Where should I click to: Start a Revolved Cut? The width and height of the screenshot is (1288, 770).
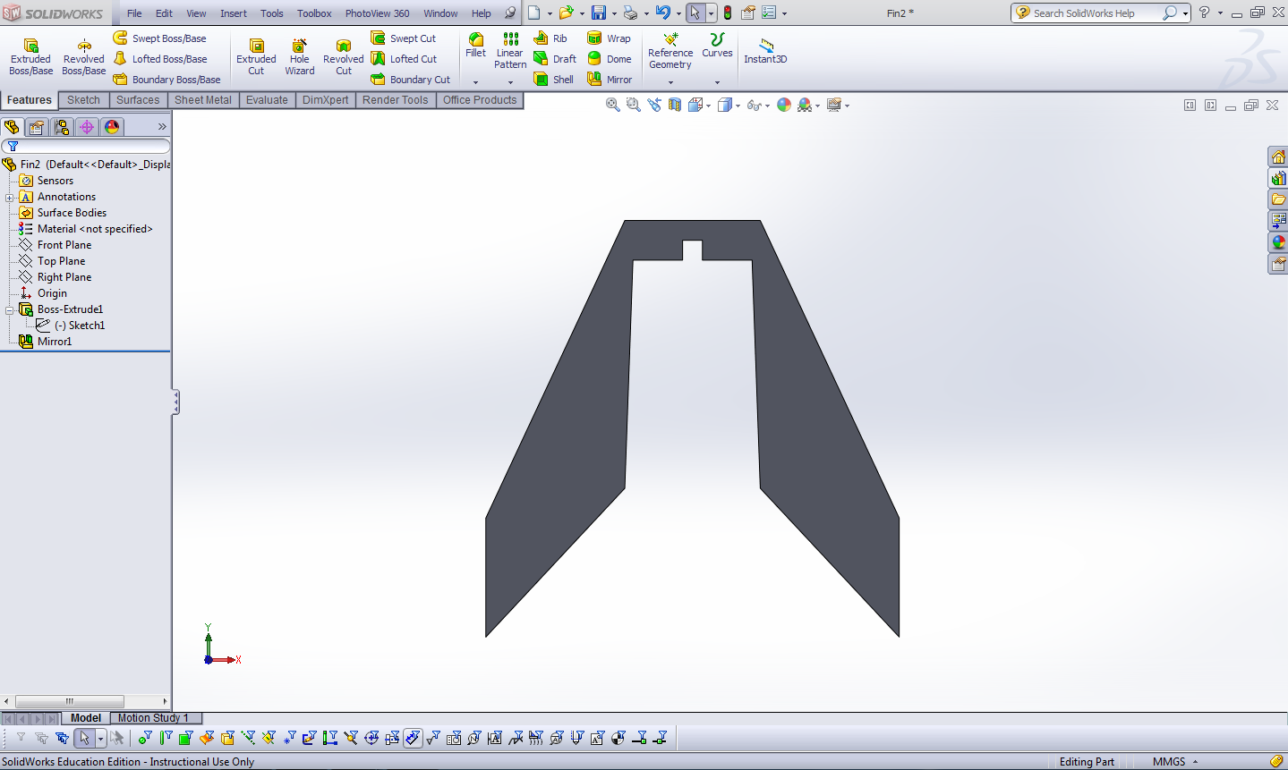[344, 56]
